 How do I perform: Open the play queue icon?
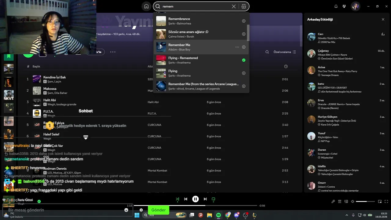point(340,201)
